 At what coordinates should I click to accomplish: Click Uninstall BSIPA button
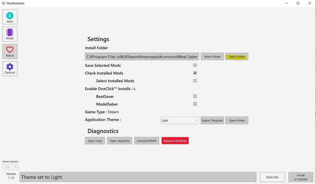coord(147,141)
